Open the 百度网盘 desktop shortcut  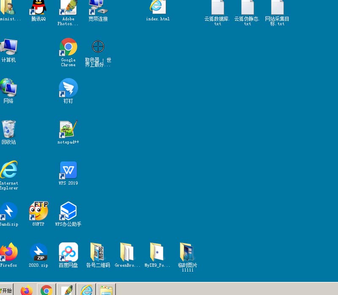point(68,252)
